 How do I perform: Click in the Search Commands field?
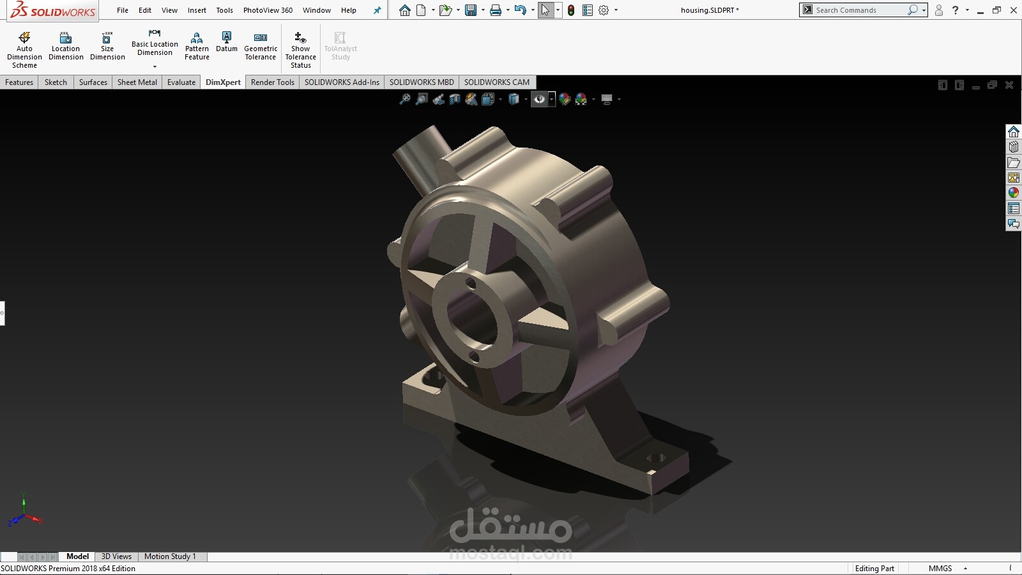click(859, 10)
